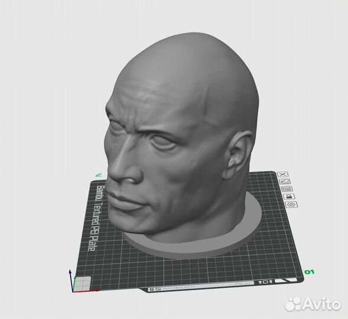The width and height of the screenshot is (348, 319).
Task: Open plate settings hexagon icon
Action: click(291, 204)
